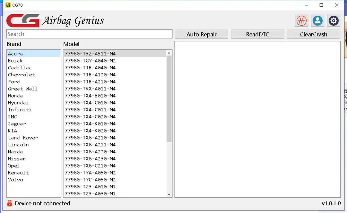The image size is (347, 213).
Task: Click the version v1.0.1.0 label
Action: (x=331, y=203)
